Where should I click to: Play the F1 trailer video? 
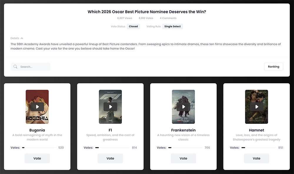tap(110, 107)
